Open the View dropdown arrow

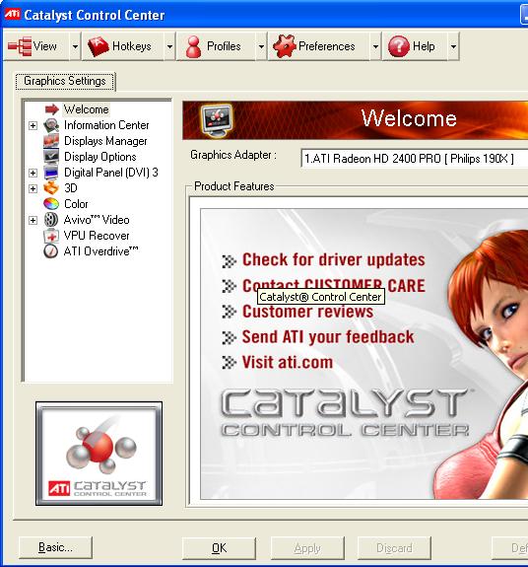point(75,46)
